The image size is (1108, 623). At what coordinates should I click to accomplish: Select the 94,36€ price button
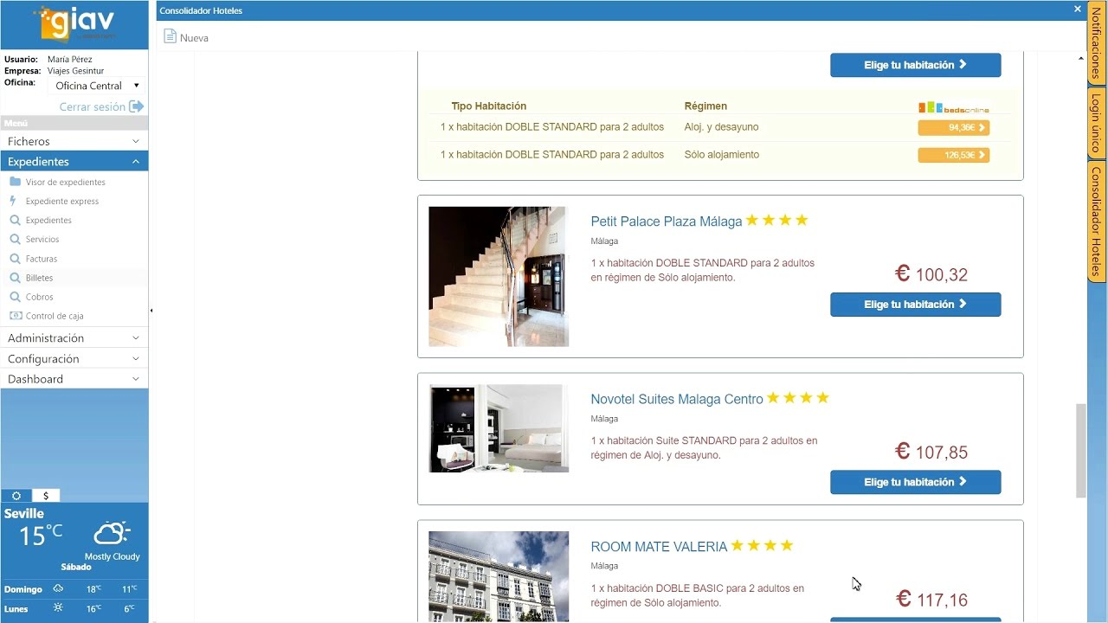tap(953, 127)
